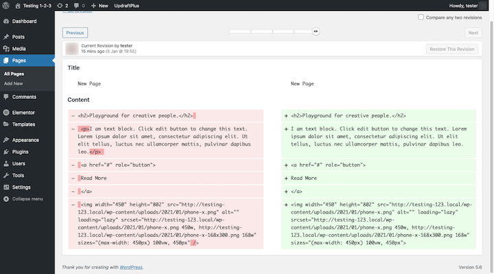Open the comments bubble icon in admin bar
The height and width of the screenshot is (274, 494).
pos(76,5)
